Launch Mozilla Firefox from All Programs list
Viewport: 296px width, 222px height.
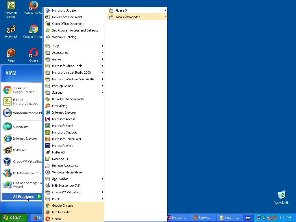(74, 212)
